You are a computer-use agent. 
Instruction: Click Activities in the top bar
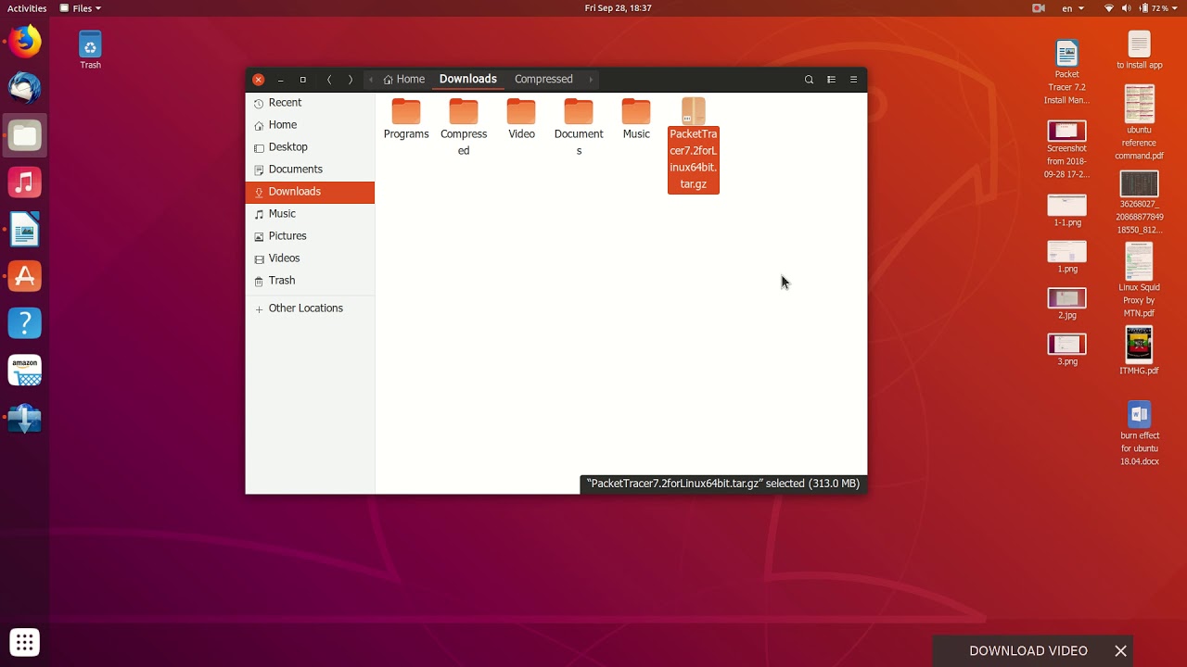click(27, 8)
